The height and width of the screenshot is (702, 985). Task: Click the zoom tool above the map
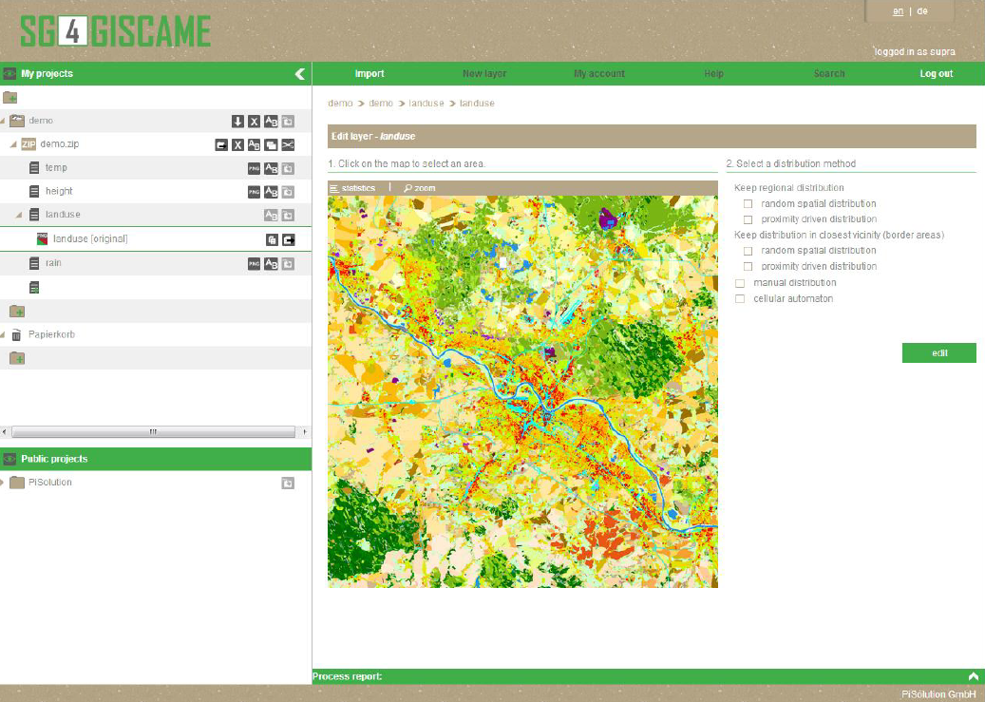pyautogui.click(x=420, y=188)
